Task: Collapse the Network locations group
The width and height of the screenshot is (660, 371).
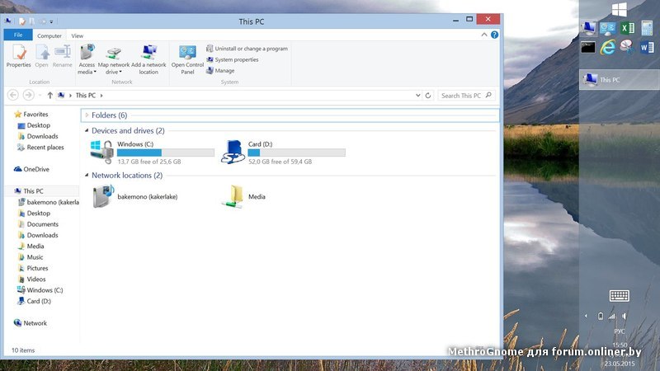Action: (x=87, y=176)
